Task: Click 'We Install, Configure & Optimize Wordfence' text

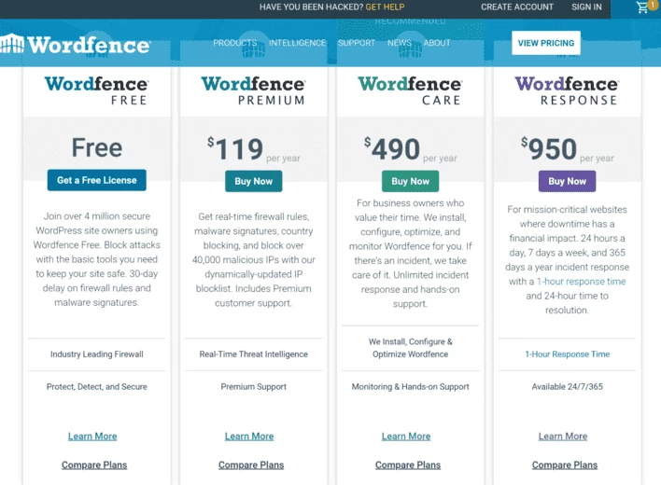Action: (x=410, y=348)
